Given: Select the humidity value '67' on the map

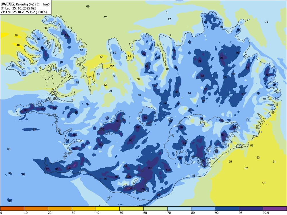Looking at the screenshot, I should 105,17.
